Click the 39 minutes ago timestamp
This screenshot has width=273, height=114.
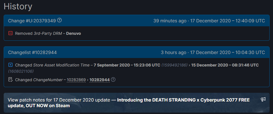point(170,21)
